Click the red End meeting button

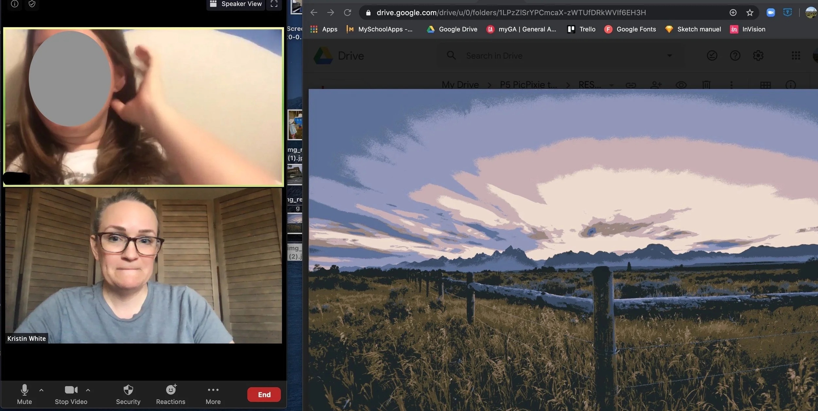[x=264, y=394]
